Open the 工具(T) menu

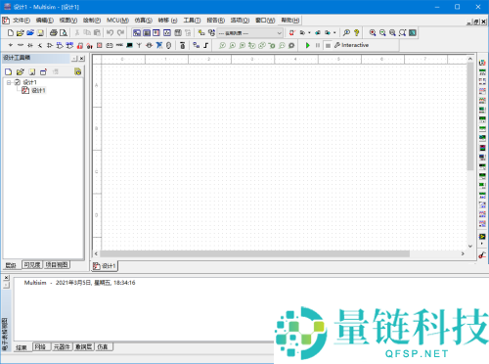(x=192, y=21)
